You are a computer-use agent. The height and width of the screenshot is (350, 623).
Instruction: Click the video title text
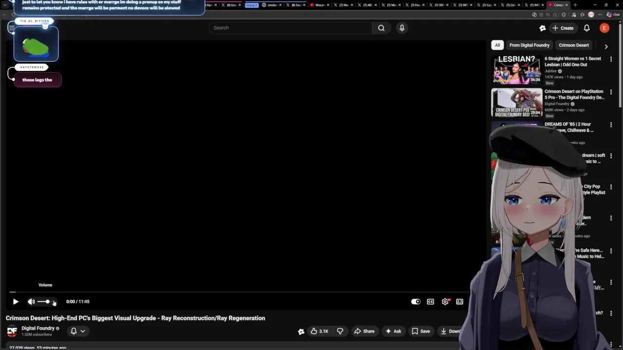pos(135,318)
